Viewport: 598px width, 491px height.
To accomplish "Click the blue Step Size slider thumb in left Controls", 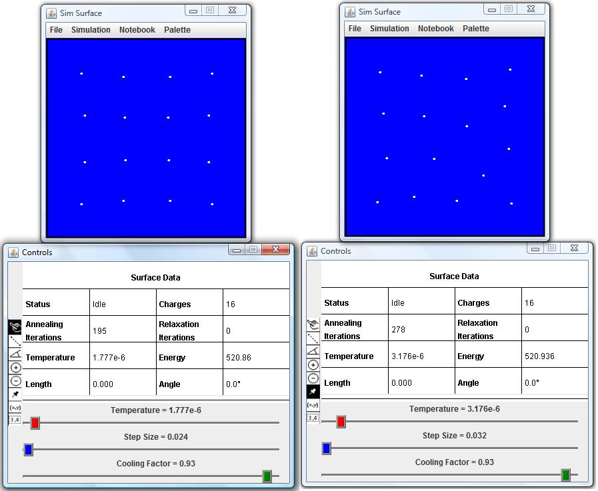I will tap(28, 450).
